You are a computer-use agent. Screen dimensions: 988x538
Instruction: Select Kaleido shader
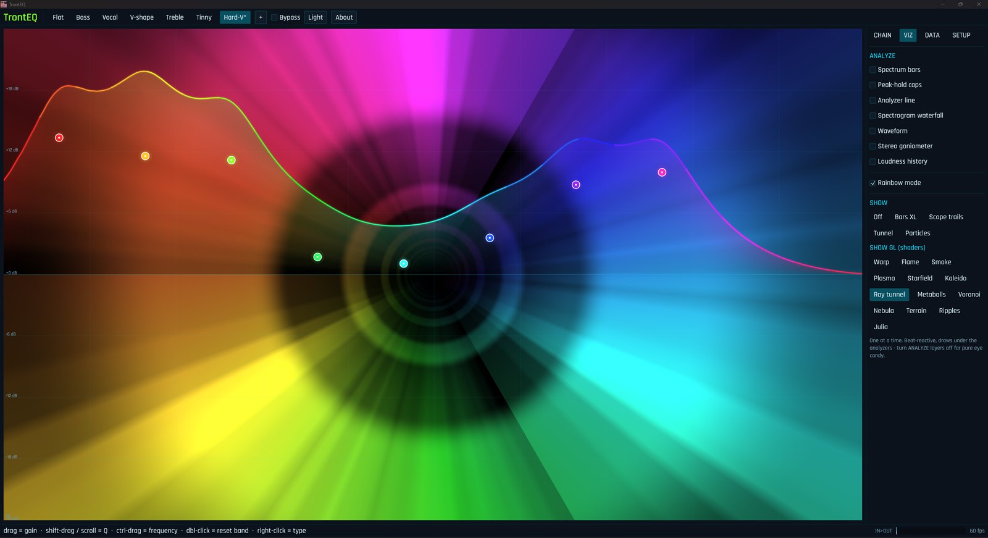click(x=955, y=278)
